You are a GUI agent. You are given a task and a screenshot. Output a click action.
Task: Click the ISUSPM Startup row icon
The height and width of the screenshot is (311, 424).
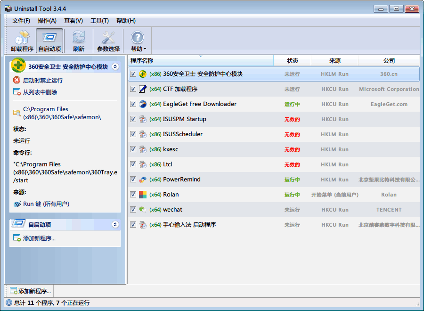tap(143, 119)
